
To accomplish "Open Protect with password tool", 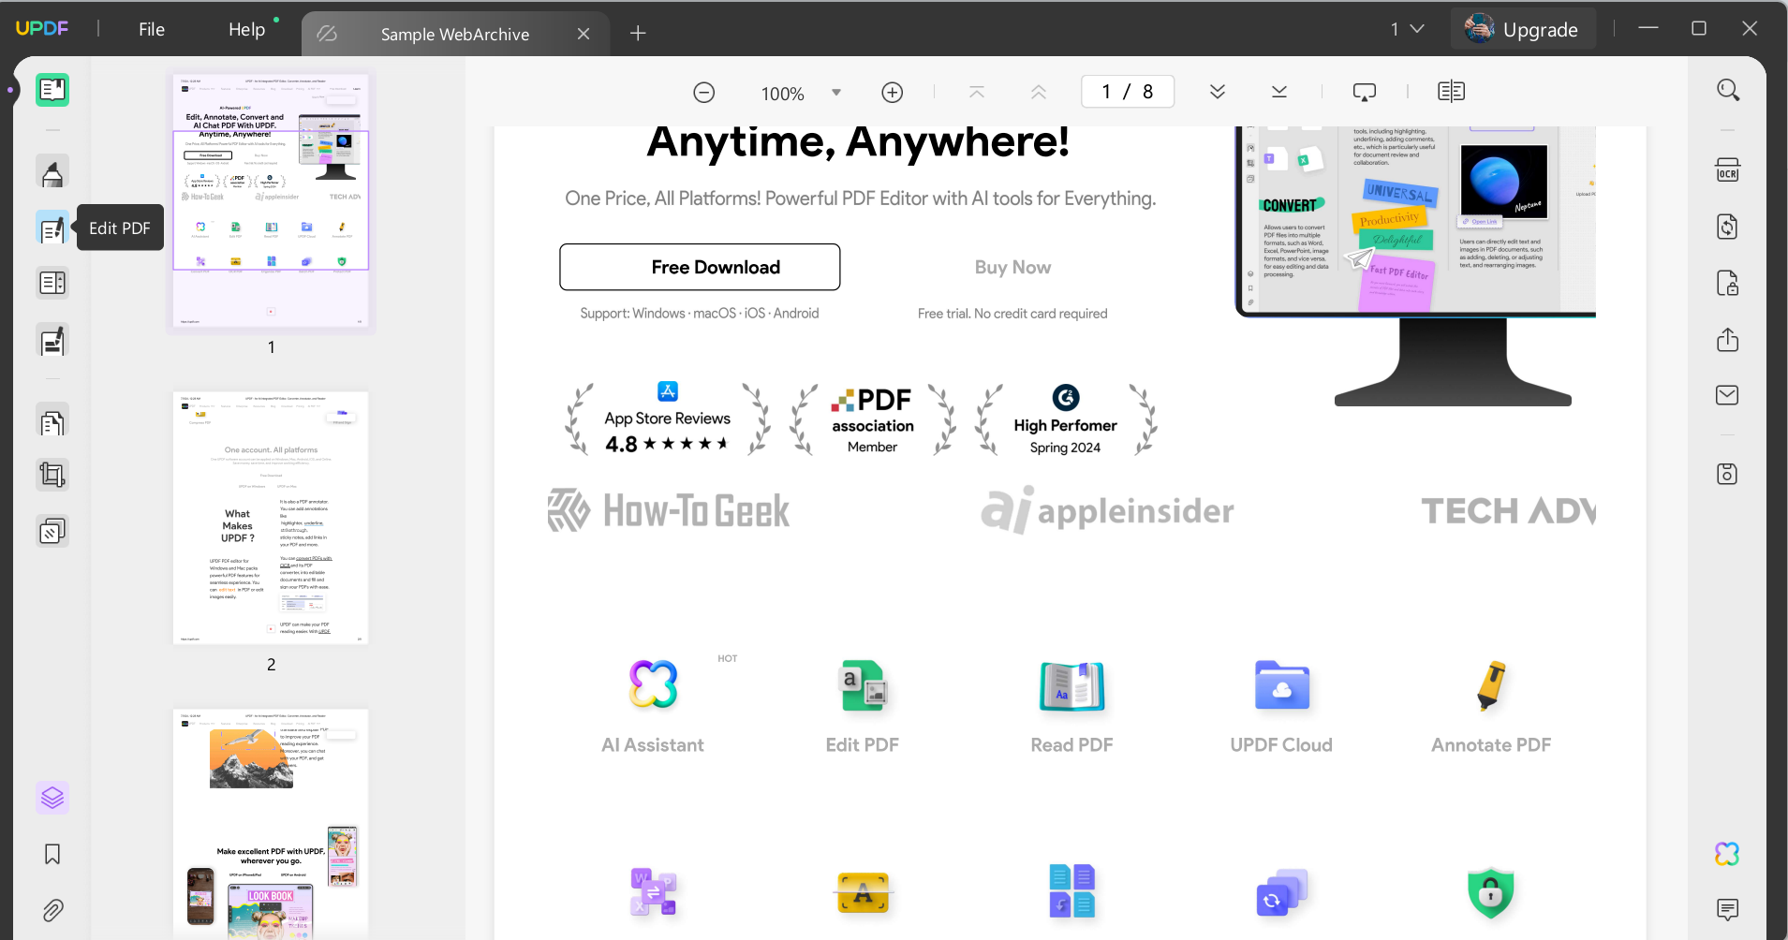I will coord(1728,283).
